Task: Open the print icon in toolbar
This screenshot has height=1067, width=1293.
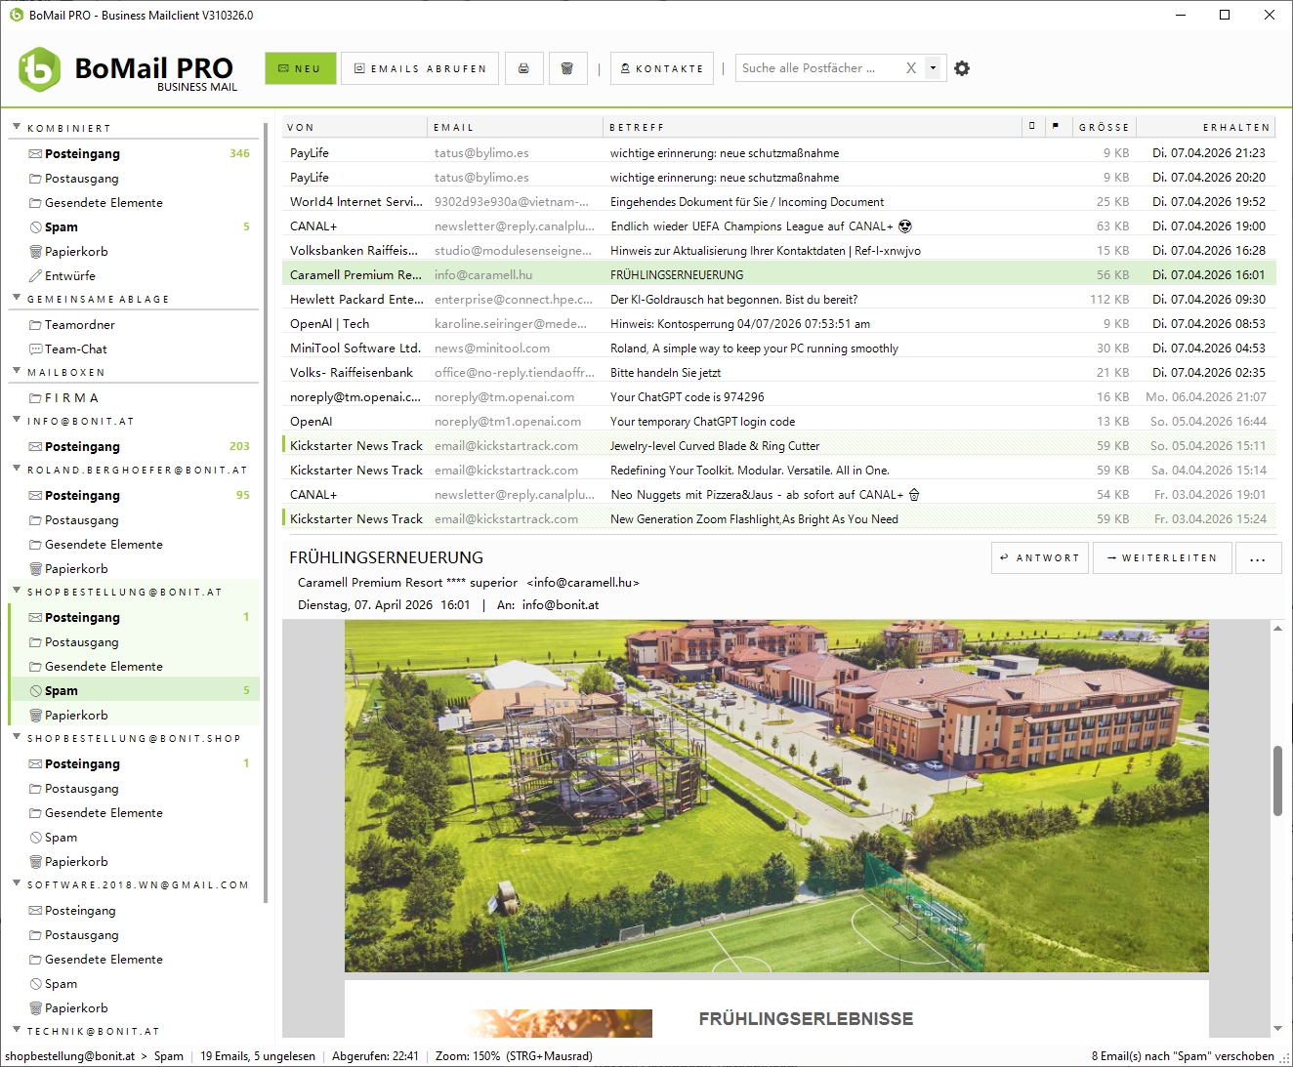Action: tap(523, 68)
